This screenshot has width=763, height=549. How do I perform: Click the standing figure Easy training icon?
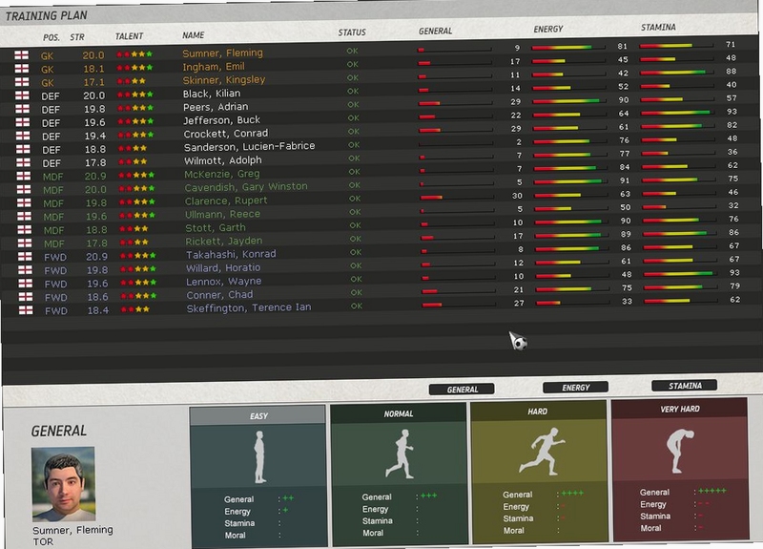pos(260,457)
